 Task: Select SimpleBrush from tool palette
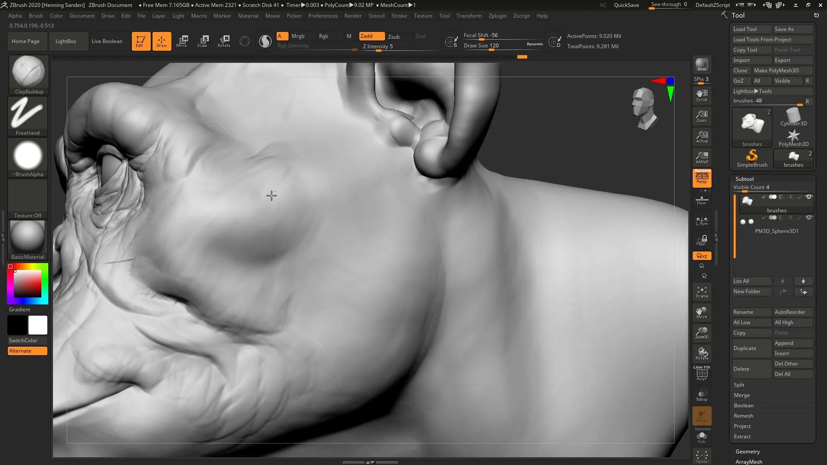point(752,158)
